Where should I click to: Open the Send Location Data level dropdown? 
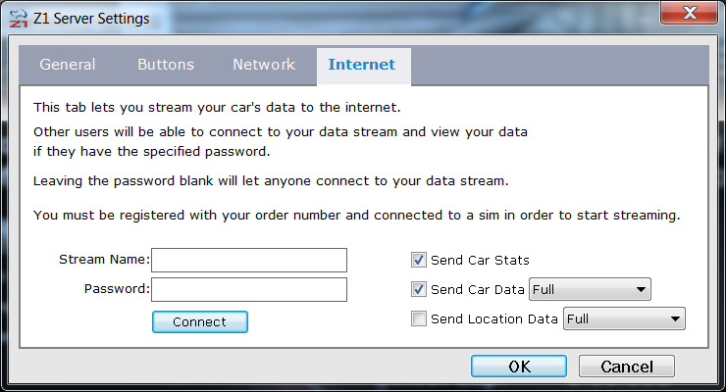624,318
